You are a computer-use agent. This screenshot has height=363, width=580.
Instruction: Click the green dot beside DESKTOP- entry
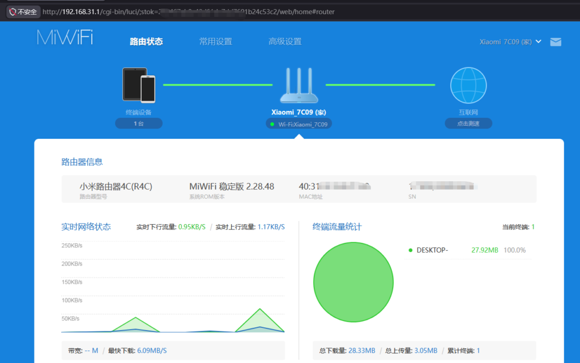pos(410,249)
